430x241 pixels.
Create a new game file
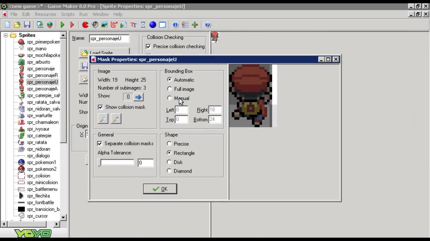pyautogui.click(x=7, y=25)
